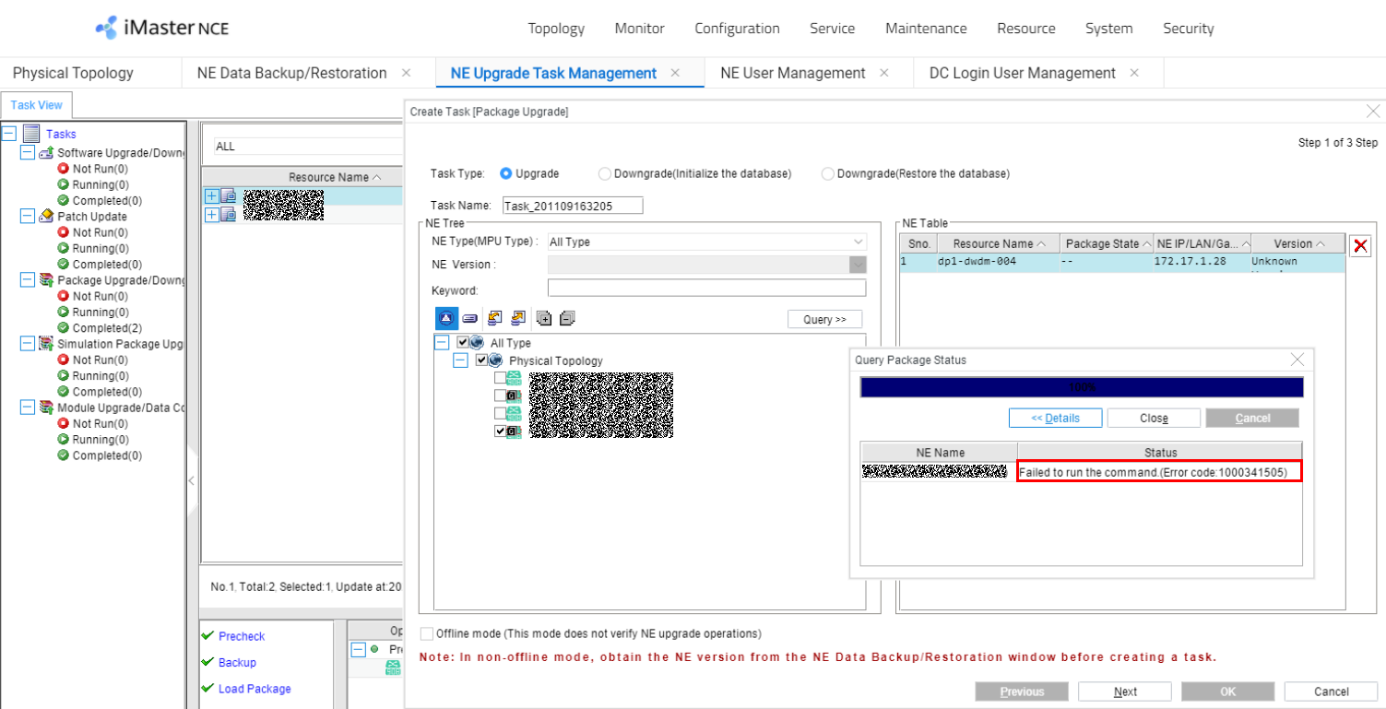
Task: Expand the first resource row with plus
Action: 211,196
